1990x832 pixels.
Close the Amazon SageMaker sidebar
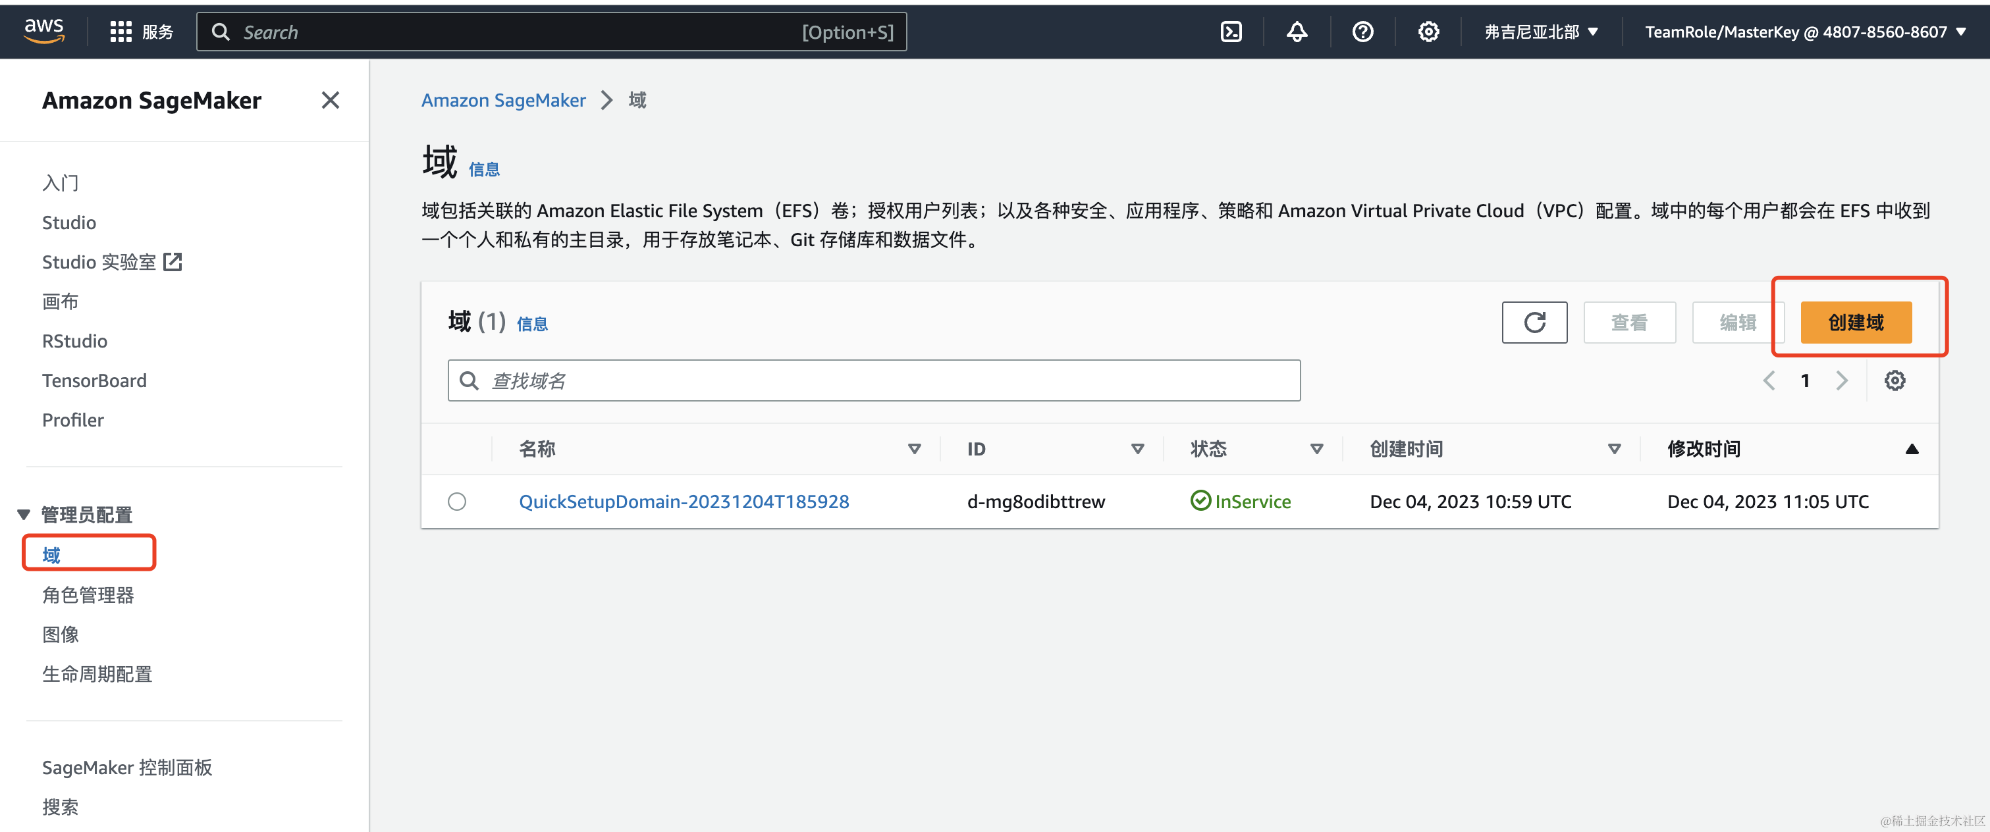[x=330, y=99]
